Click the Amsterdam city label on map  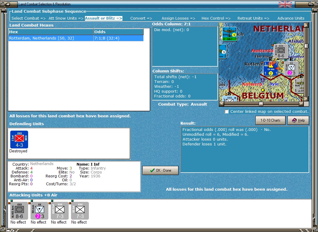point(262,51)
